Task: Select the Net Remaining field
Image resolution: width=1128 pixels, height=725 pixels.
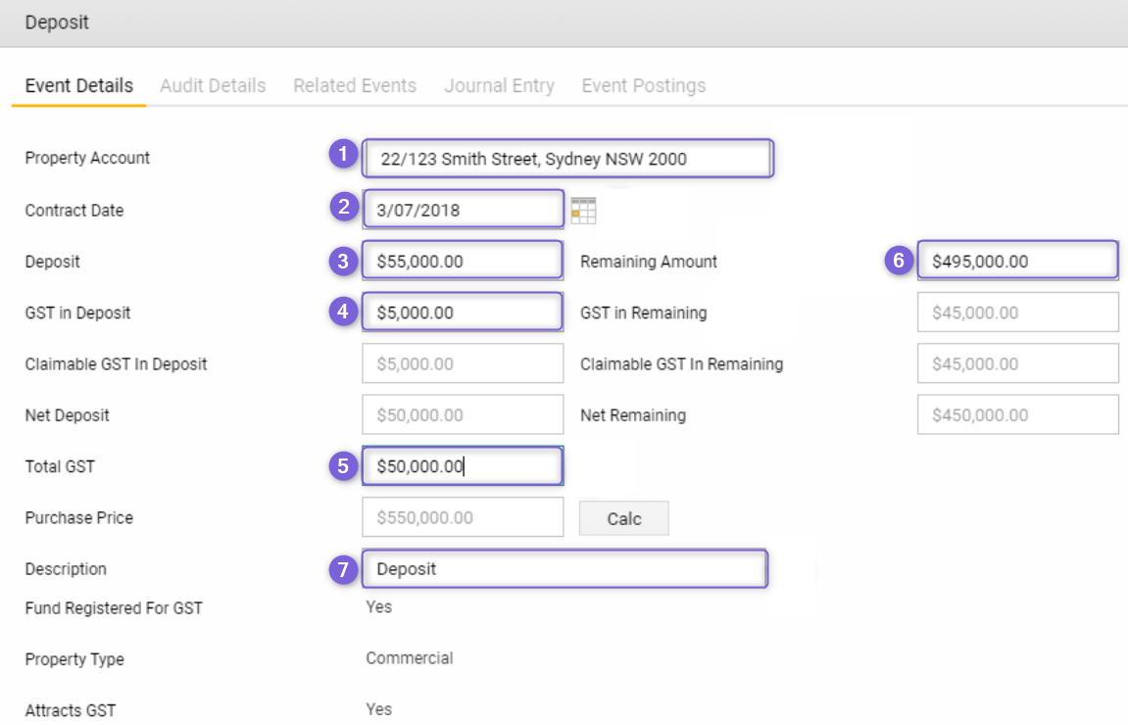Action: pos(1018,414)
